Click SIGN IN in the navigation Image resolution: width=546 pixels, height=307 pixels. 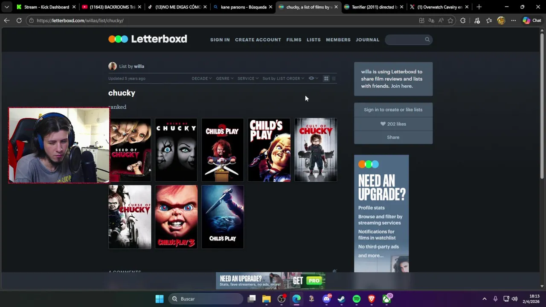point(220,40)
